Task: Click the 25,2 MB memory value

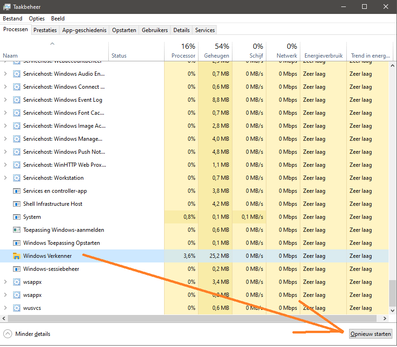Action: click(219, 256)
